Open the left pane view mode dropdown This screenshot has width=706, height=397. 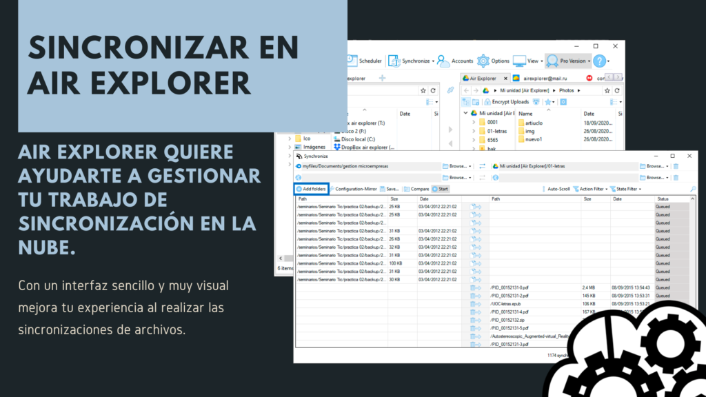pyautogui.click(x=432, y=102)
